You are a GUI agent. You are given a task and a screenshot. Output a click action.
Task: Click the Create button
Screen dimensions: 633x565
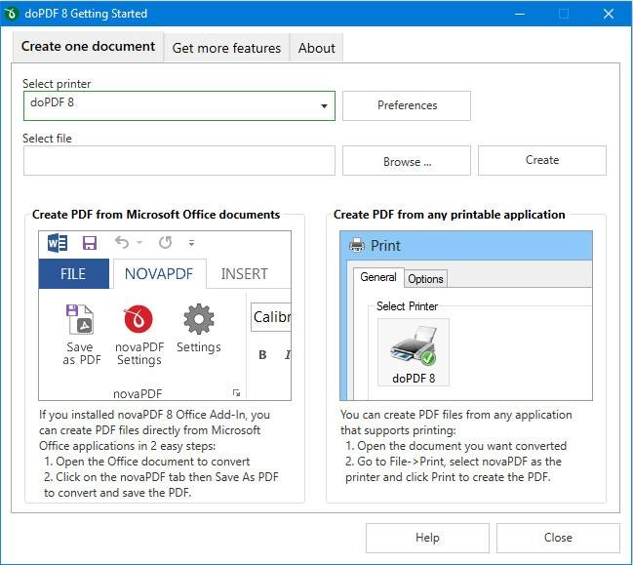coord(542,160)
